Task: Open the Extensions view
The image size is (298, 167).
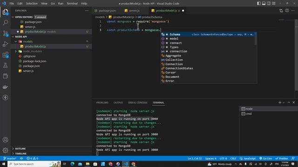Action: coord(5,55)
